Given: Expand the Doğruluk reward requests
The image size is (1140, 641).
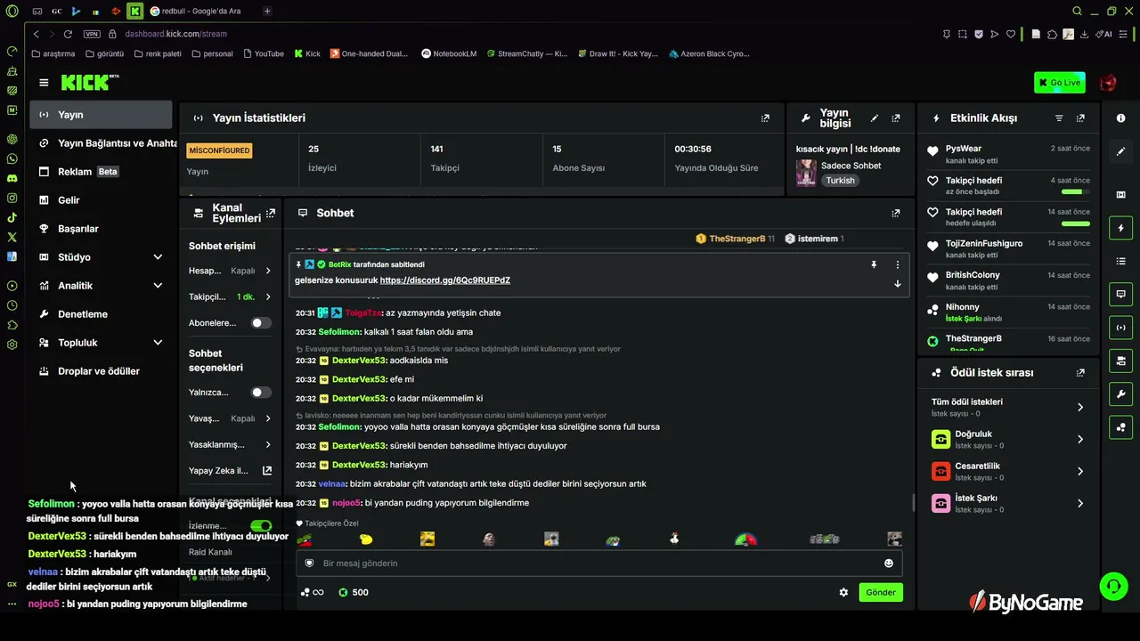Looking at the screenshot, I should pyautogui.click(x=1080, y=439).
